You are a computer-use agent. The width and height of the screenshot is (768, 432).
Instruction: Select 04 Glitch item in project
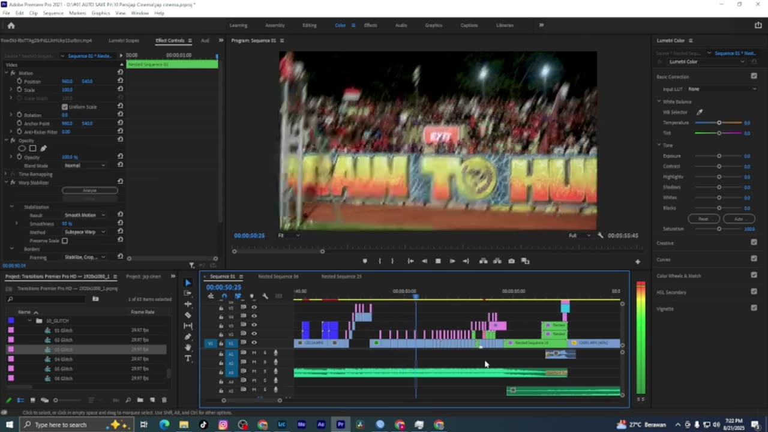63,359
